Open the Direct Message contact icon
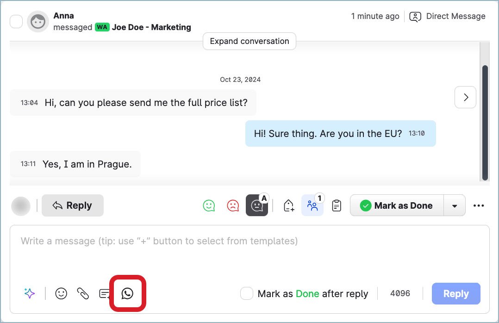The height and width of the screenshot is (323, 499). pos(415,16)
